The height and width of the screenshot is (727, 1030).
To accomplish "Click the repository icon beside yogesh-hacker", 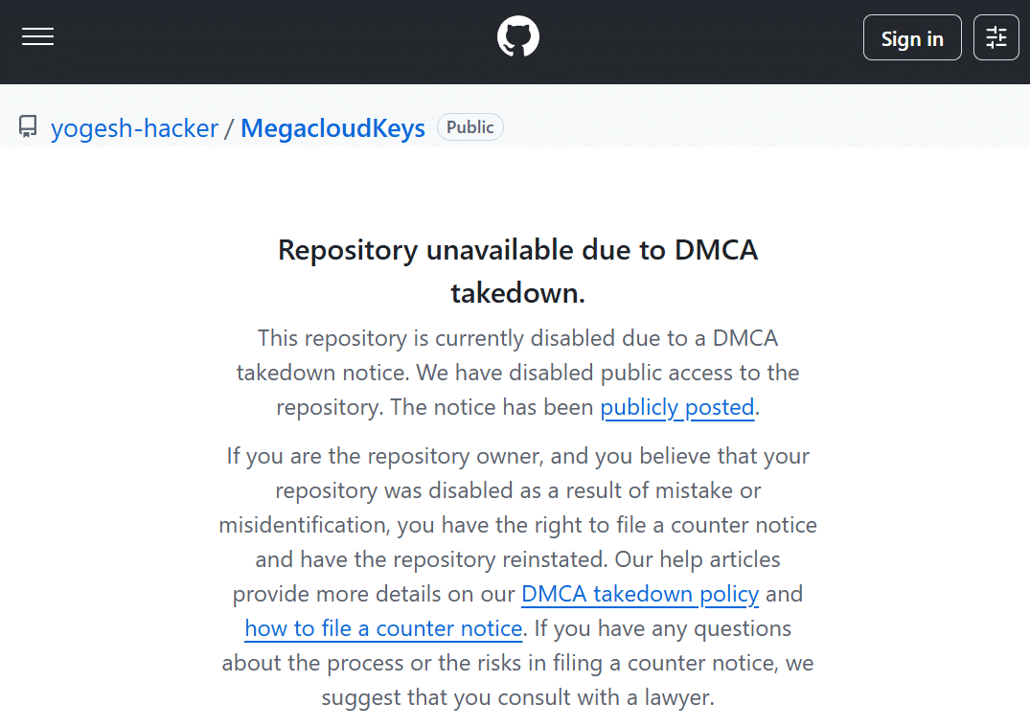I will tap(28, 127).
